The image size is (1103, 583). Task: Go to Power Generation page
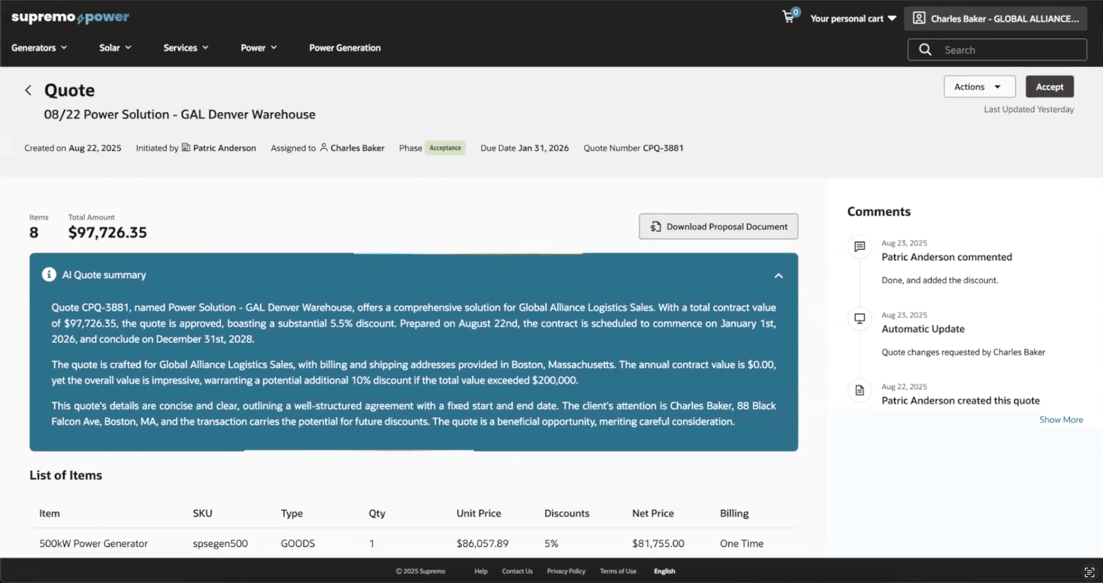click(x=344, y=48)
